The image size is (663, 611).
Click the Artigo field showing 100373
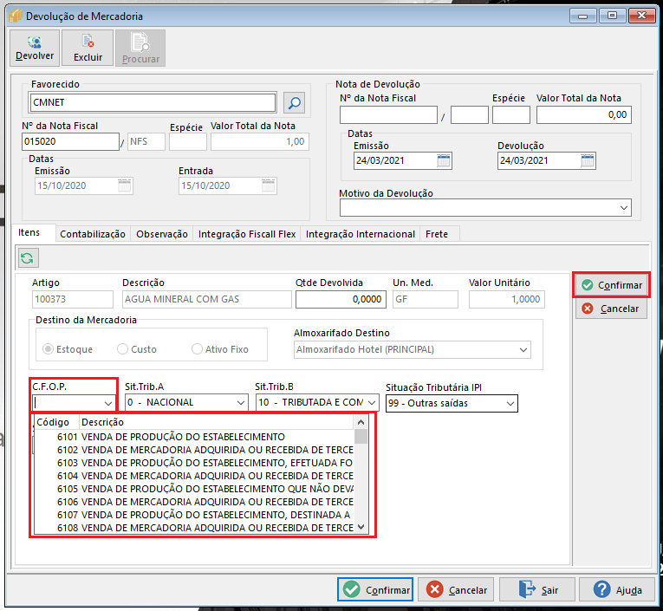(72, 299)
